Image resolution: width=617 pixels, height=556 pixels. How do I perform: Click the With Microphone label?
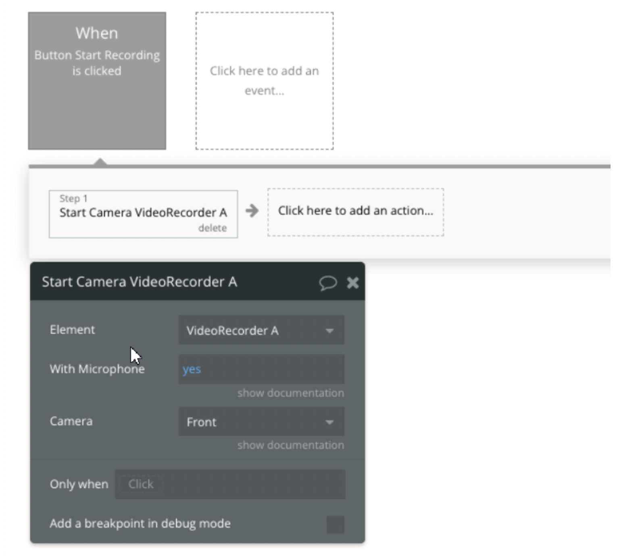click(97, 369)
